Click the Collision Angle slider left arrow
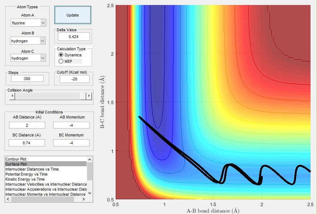Image resolution: width=317 pixels, height=214 pixels. pyautogui.click(x=12, y=96)
